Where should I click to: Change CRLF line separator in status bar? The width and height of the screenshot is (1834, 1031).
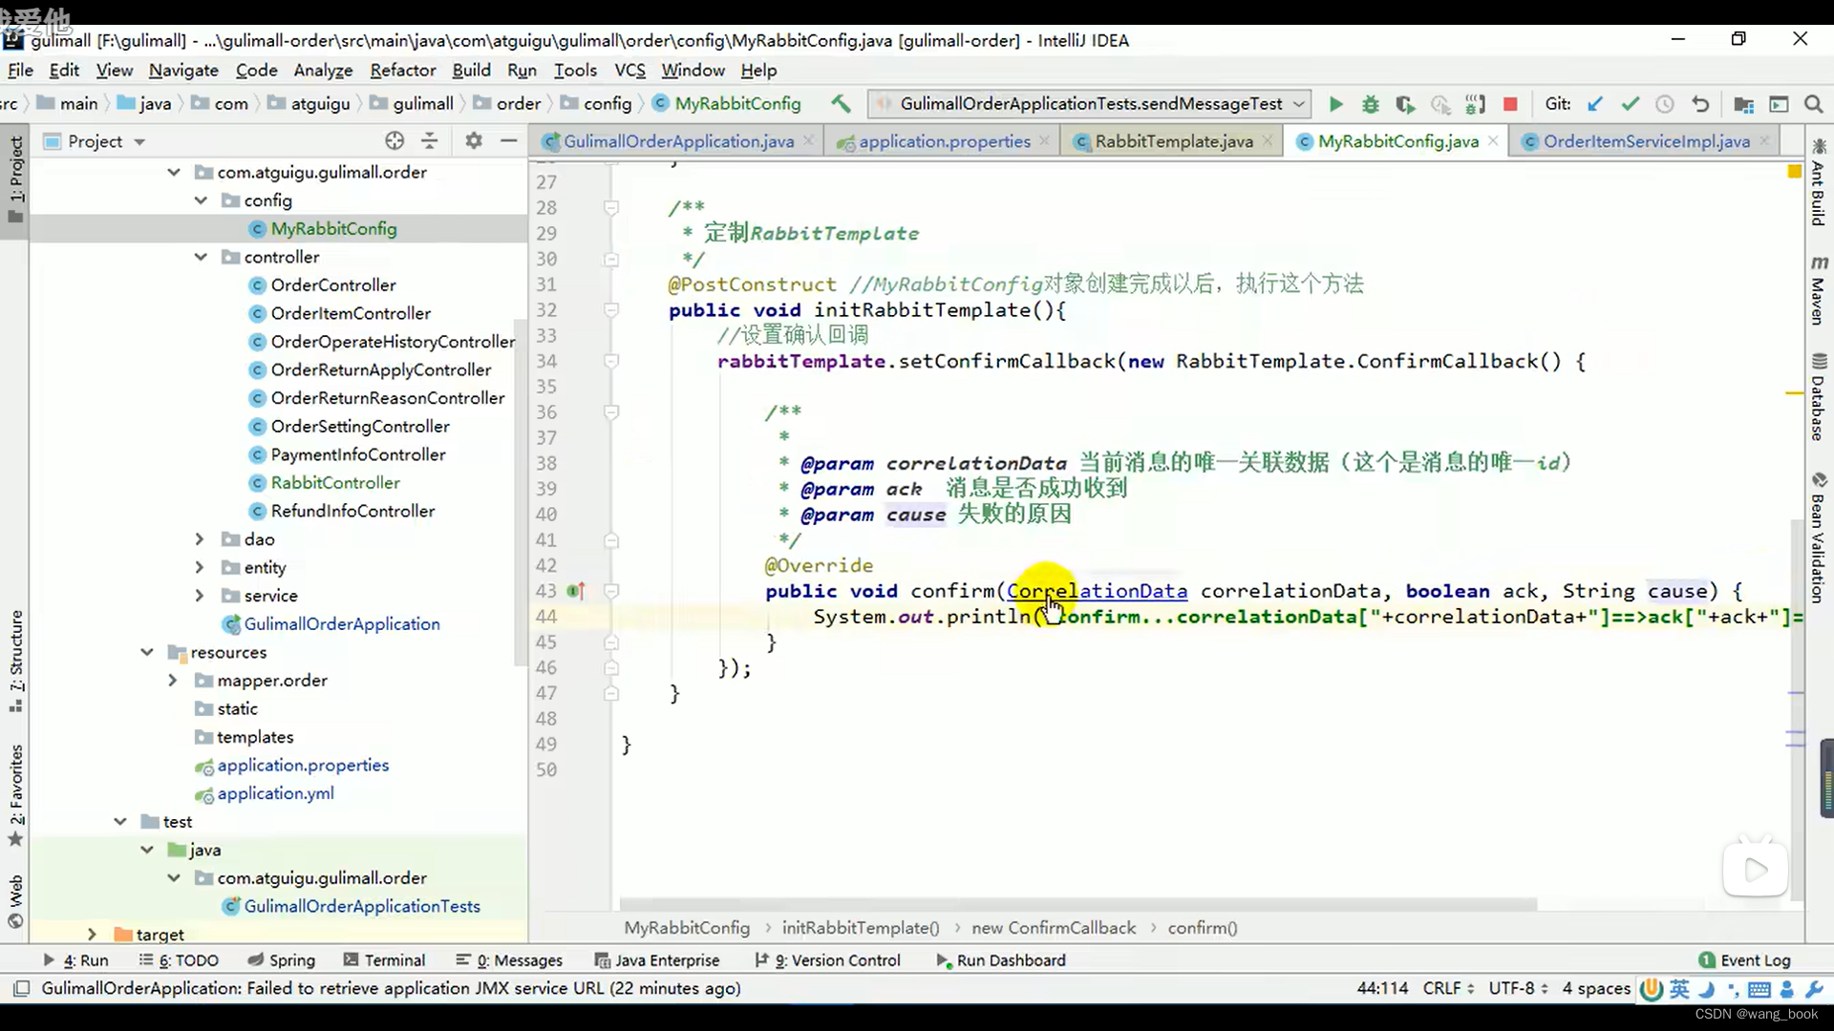click(1448, 988)
